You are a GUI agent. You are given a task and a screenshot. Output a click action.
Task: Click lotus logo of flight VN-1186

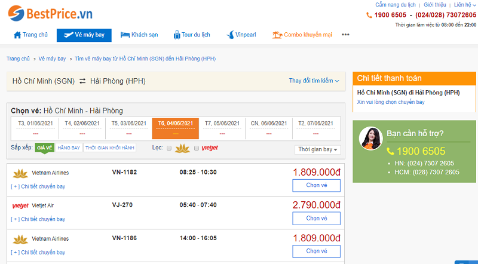tap(20, 240)
